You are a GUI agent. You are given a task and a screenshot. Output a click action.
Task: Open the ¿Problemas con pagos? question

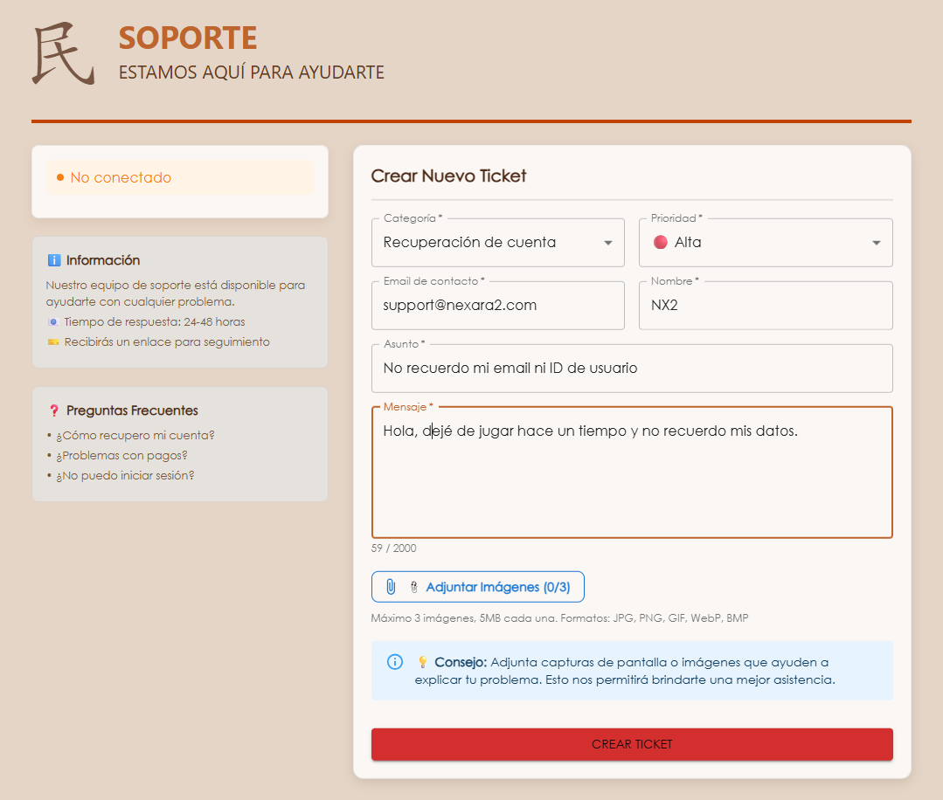click(x=121, y=455)
